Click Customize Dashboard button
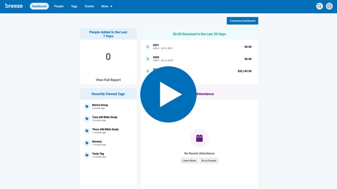 (242, 21)
